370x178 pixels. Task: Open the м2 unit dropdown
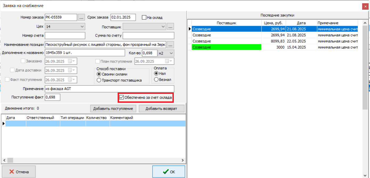(x=171, y=53)
